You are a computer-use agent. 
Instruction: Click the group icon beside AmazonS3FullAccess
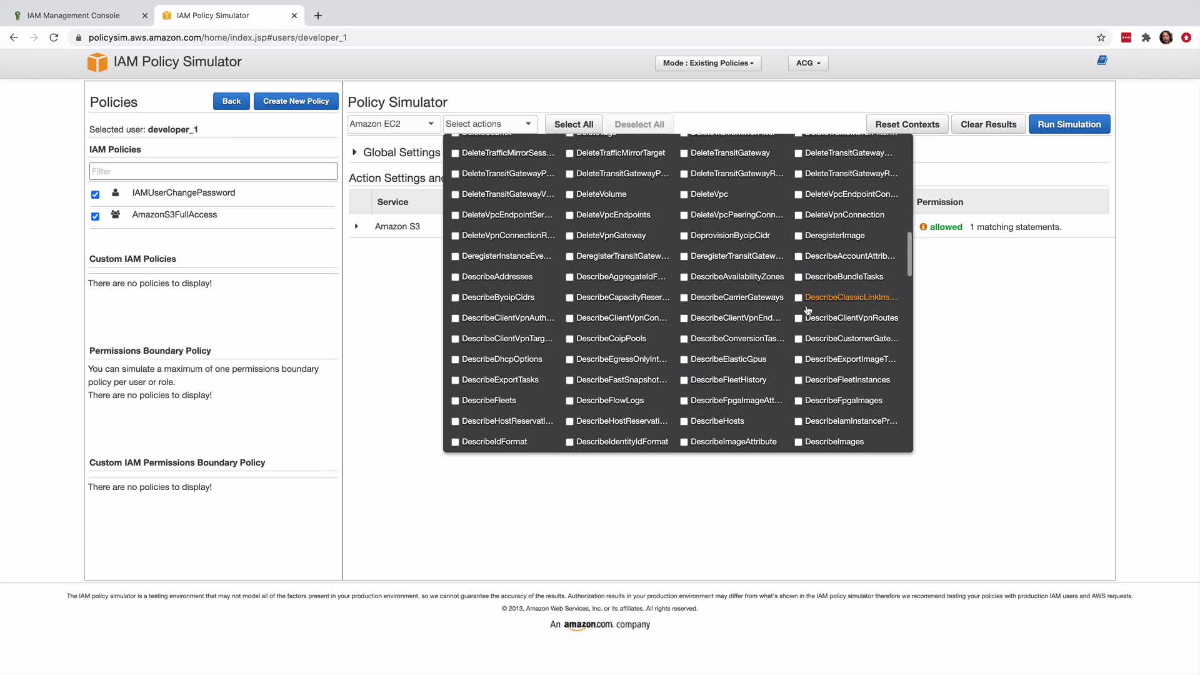116,214
